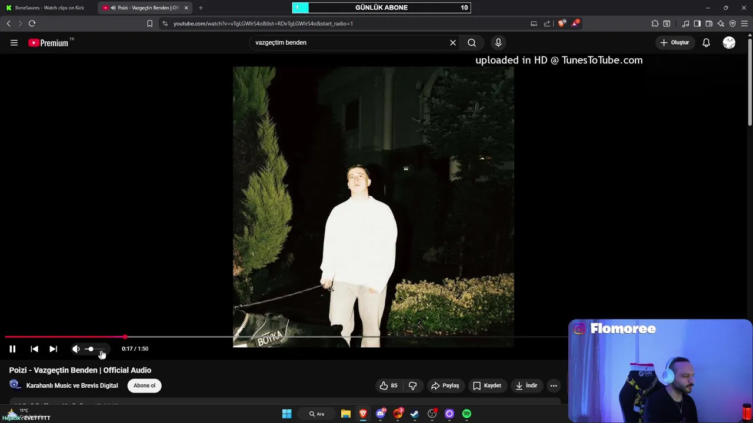Image resolution: width=753 pixels, height=423 pixels.
Task: Open Brave VPN shield icon
Action: (732, 23)
